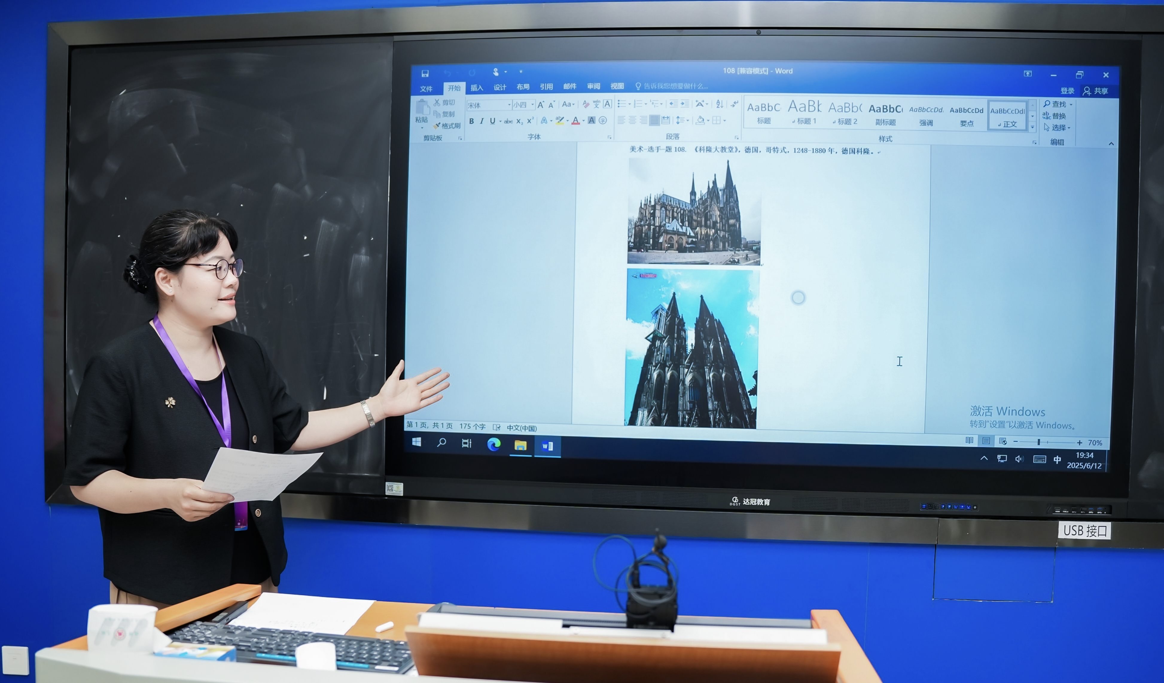The width and height of the screenshot is (1164, 683).
Task: Open Task View in the Windows taskbar
Action: pyautogui.click(x=467, y=443)
